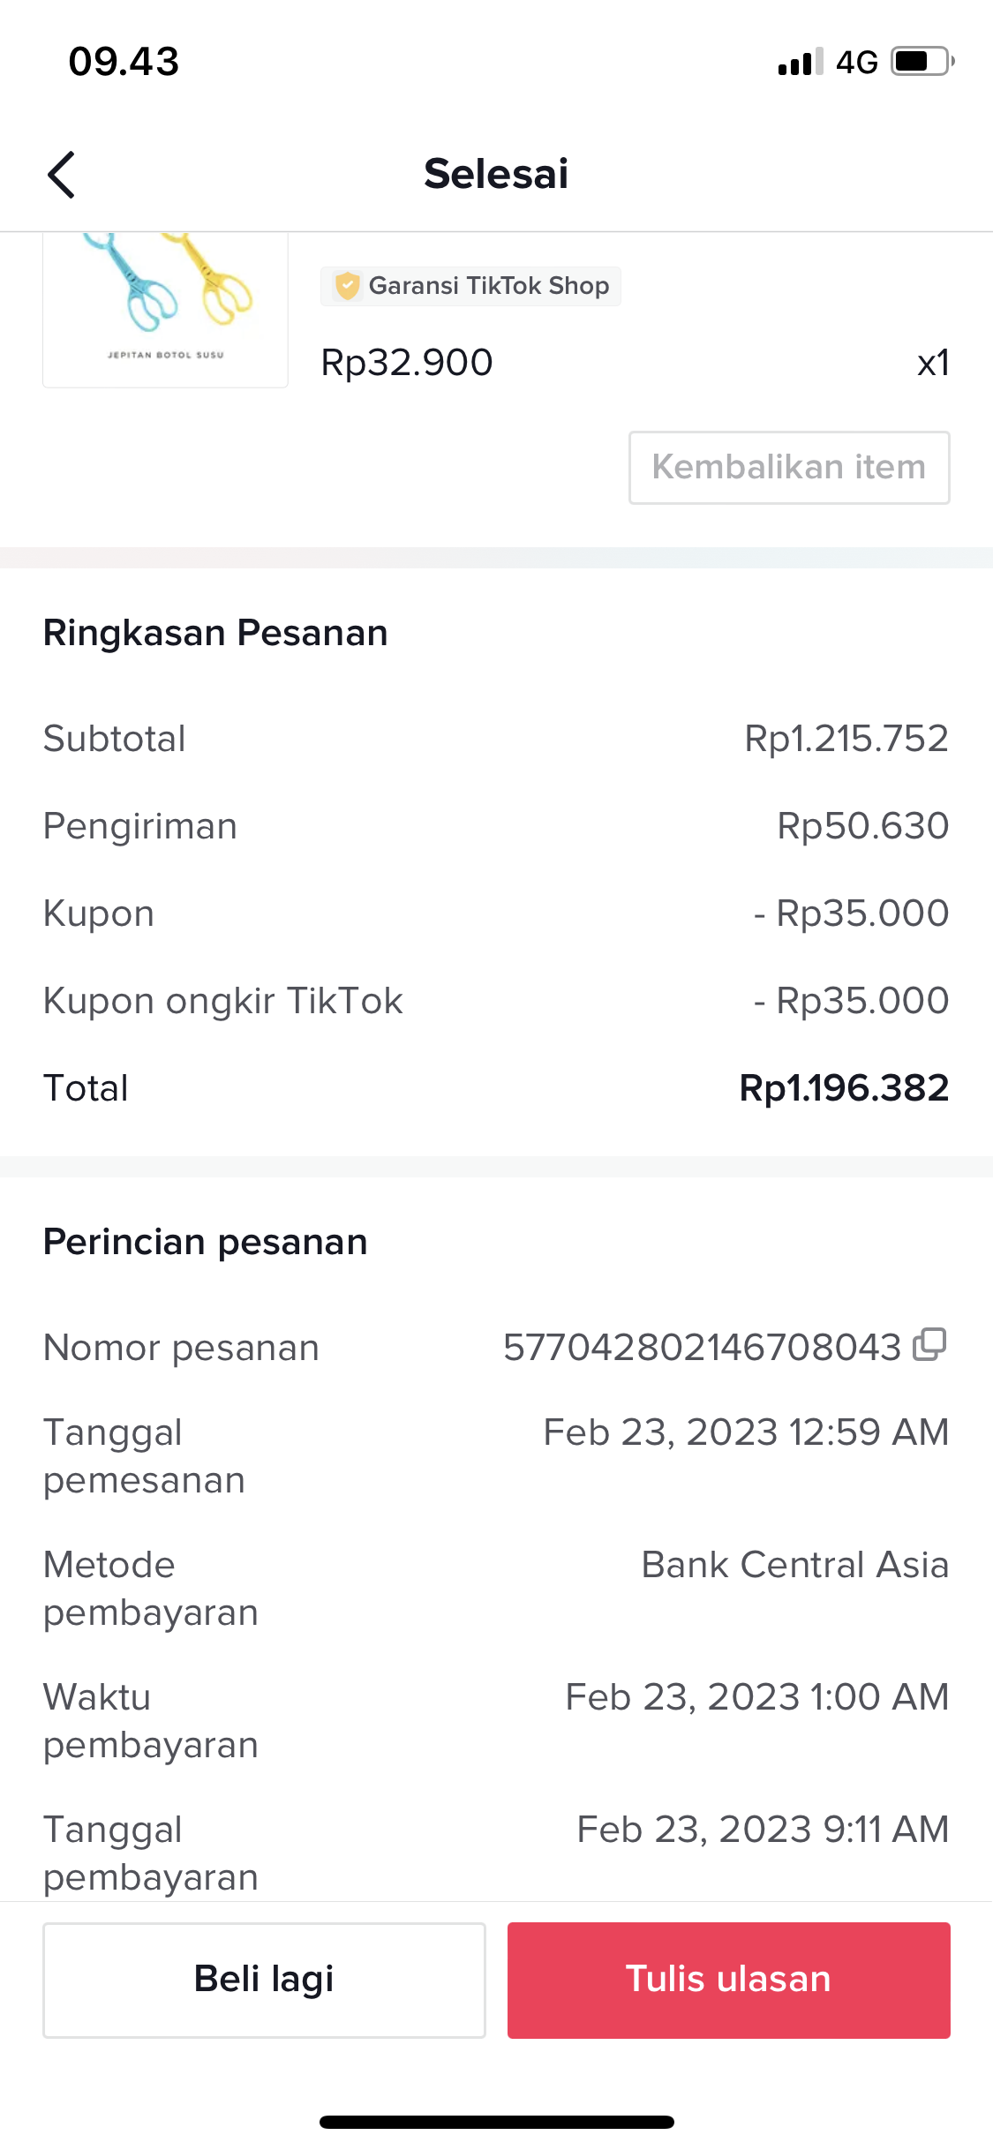Viewport: 993px width, 2150px height.
Task: Copy the order number with copy icon
Action: (x=929, y=1344)
